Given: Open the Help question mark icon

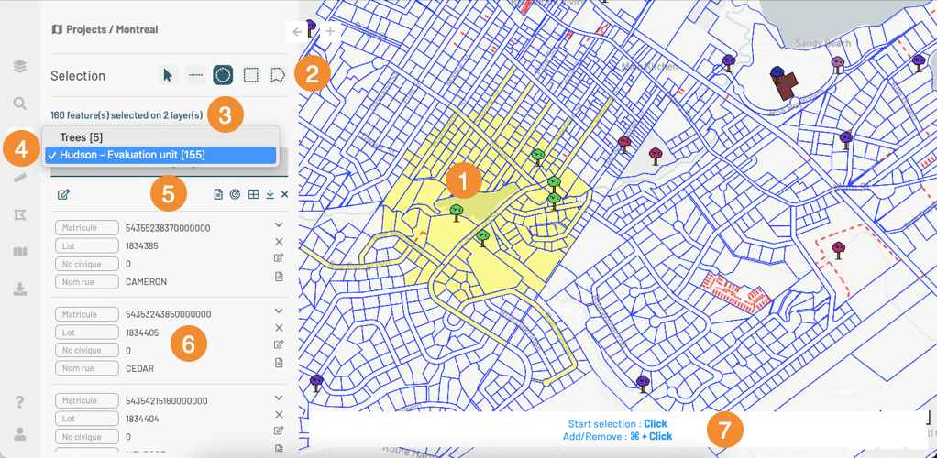Looking at the screenshot, I should (x=19, y=402).
